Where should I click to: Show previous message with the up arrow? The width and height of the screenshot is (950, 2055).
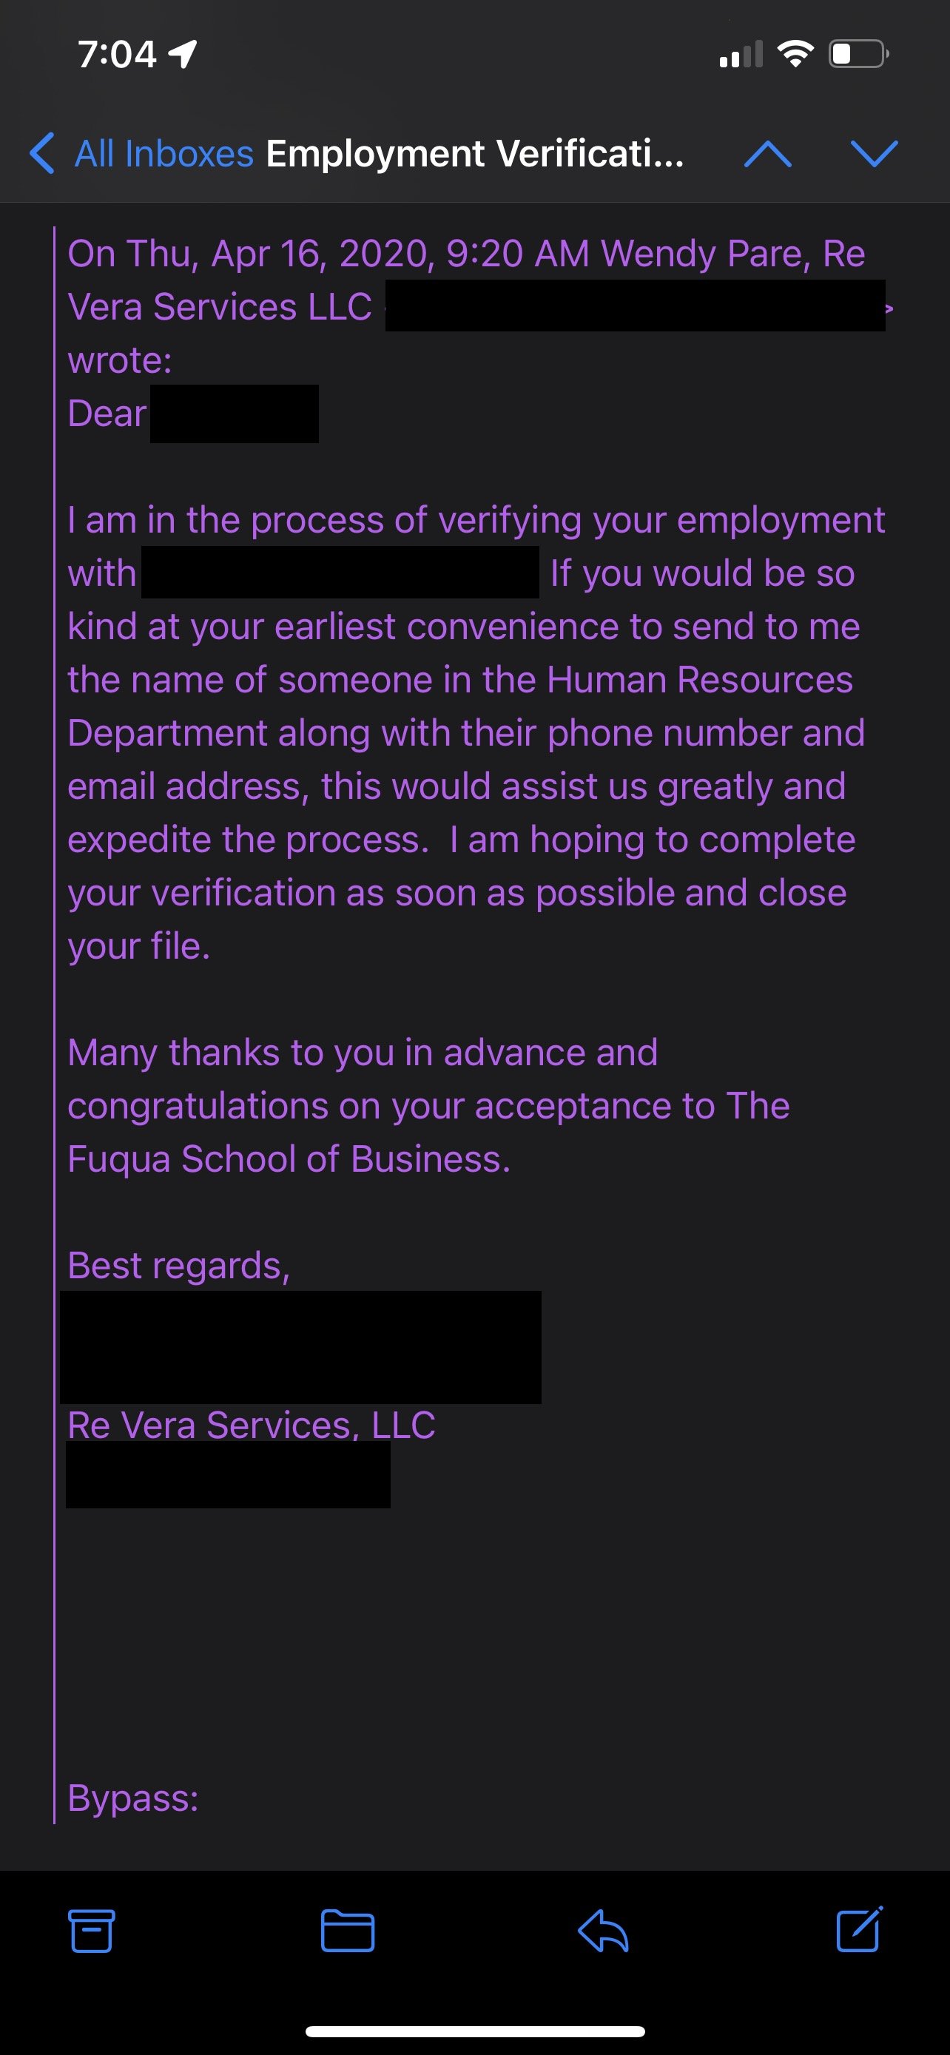(x=767, y=153)
